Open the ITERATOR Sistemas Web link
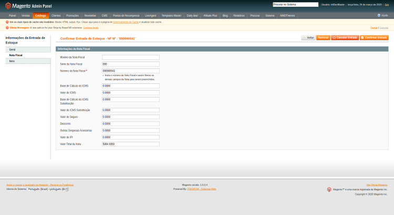 202,189
